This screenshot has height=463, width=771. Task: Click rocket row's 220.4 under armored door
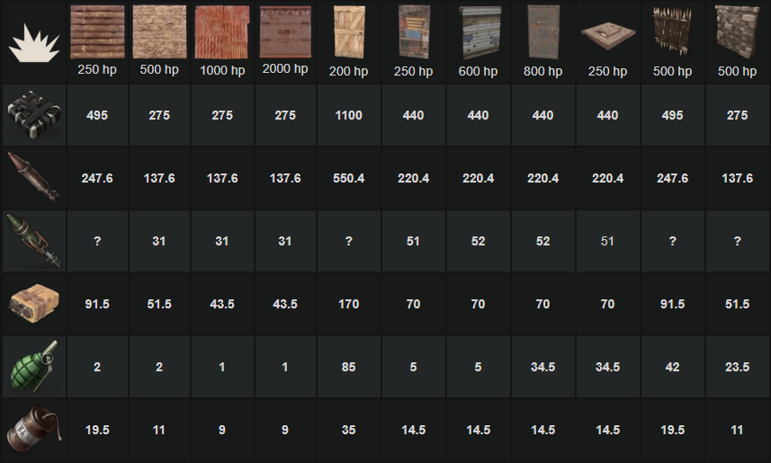[x=542, y=178]
